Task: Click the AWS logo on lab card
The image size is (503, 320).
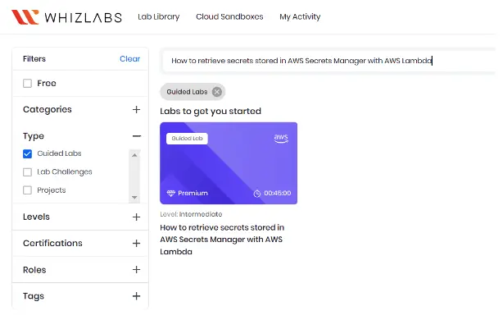Action: pyautogui.click(x=281, y=139)
